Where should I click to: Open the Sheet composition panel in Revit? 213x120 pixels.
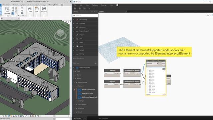pyautogui.click(x=37, y=10)
